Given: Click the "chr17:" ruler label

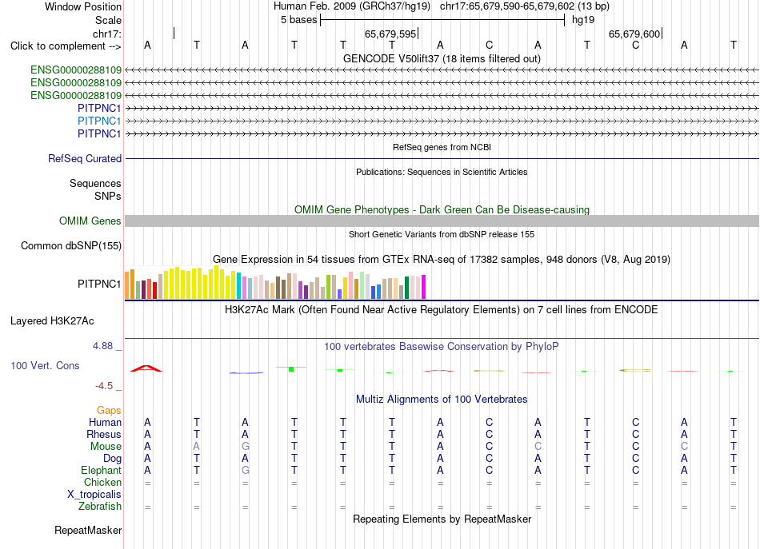Looking at the screenshot, I should 106,34.
